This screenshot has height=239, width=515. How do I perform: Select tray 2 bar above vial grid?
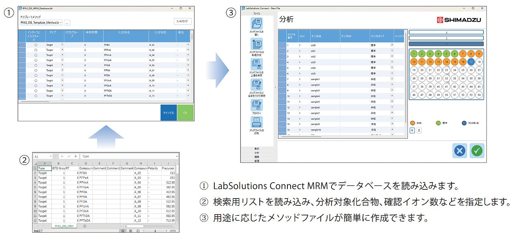(x=446, y=38)
